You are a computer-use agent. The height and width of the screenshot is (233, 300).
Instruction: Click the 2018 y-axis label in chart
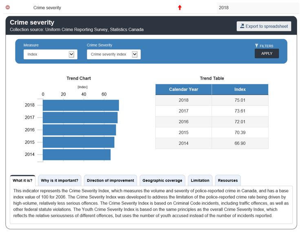(30, 105)
